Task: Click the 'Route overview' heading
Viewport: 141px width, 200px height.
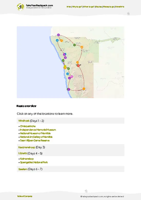Action: click(26, 106)
